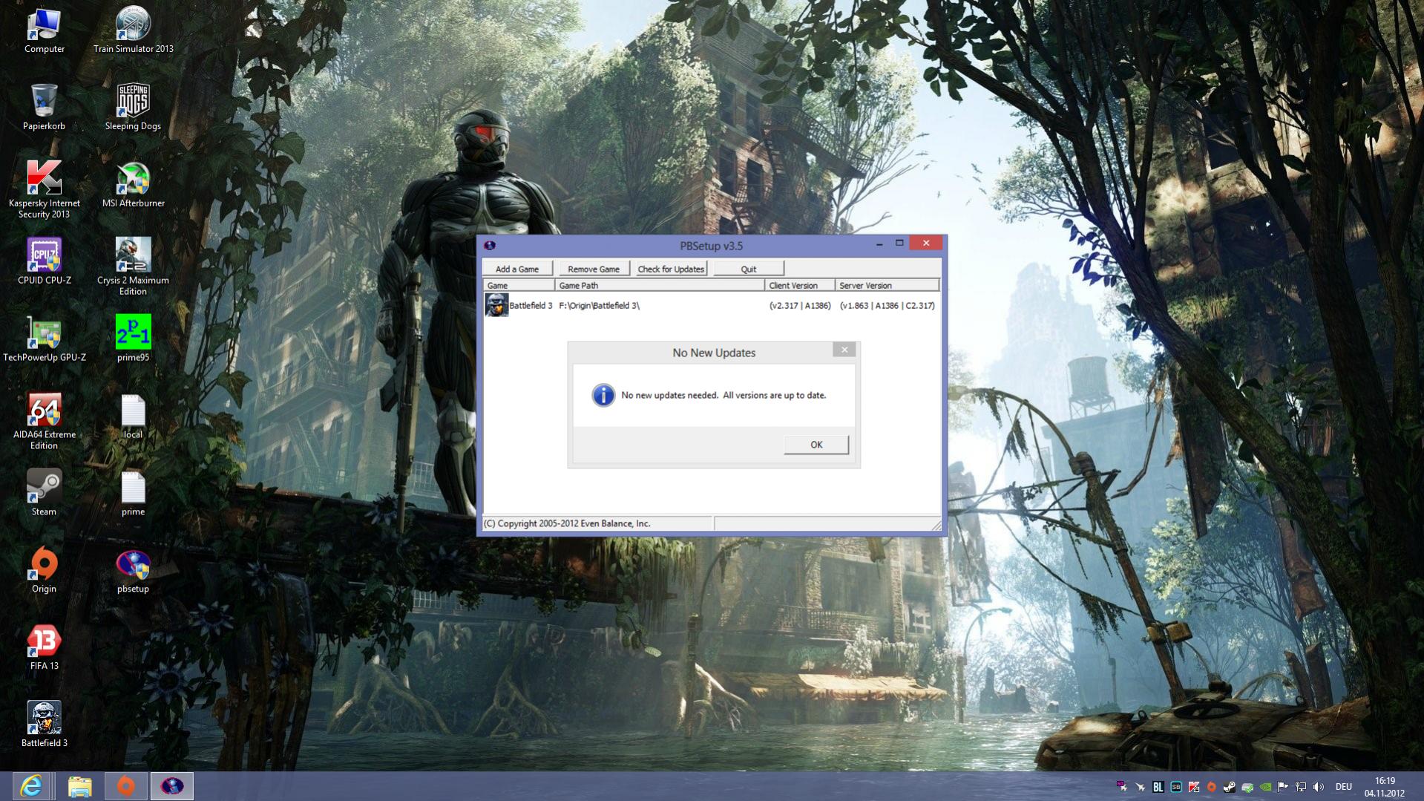
Task: Click the game path F:\Origin\Battlefield 3\
Action: coord(599,306)
